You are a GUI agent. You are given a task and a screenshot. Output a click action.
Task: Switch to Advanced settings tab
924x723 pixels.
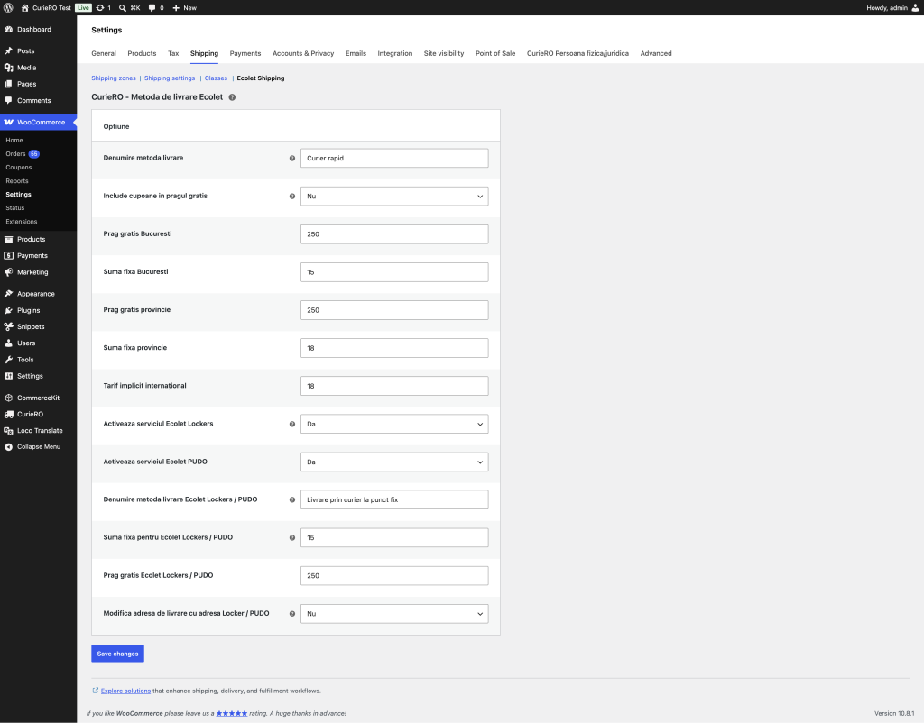(656, 53)
